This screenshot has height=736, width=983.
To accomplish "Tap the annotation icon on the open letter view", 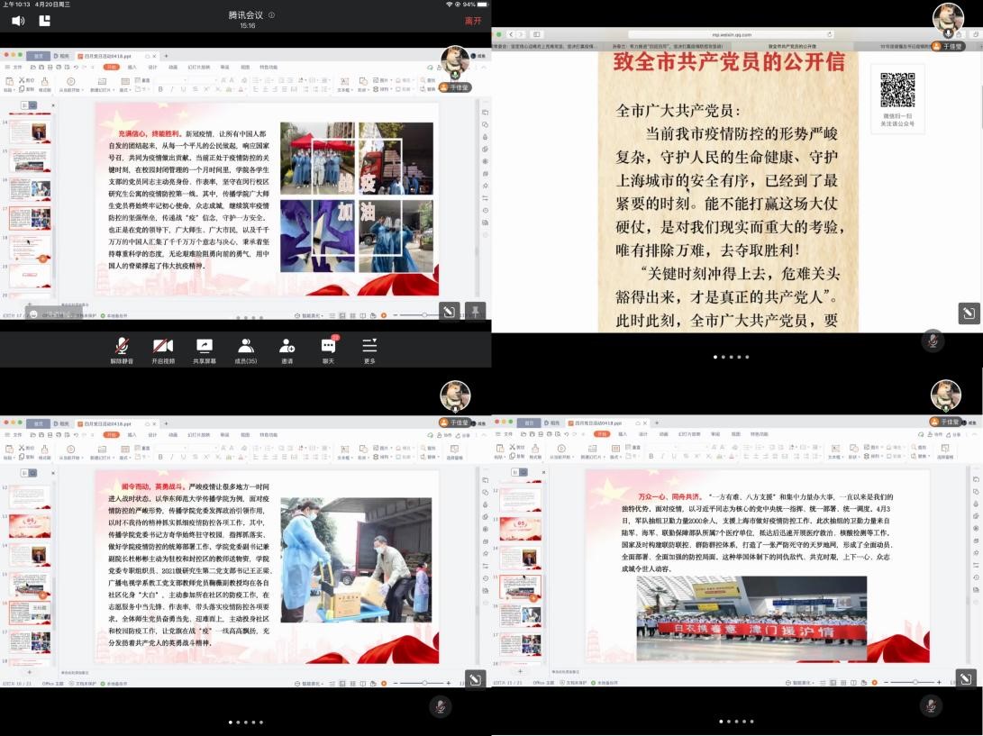I will click(967, 313).
